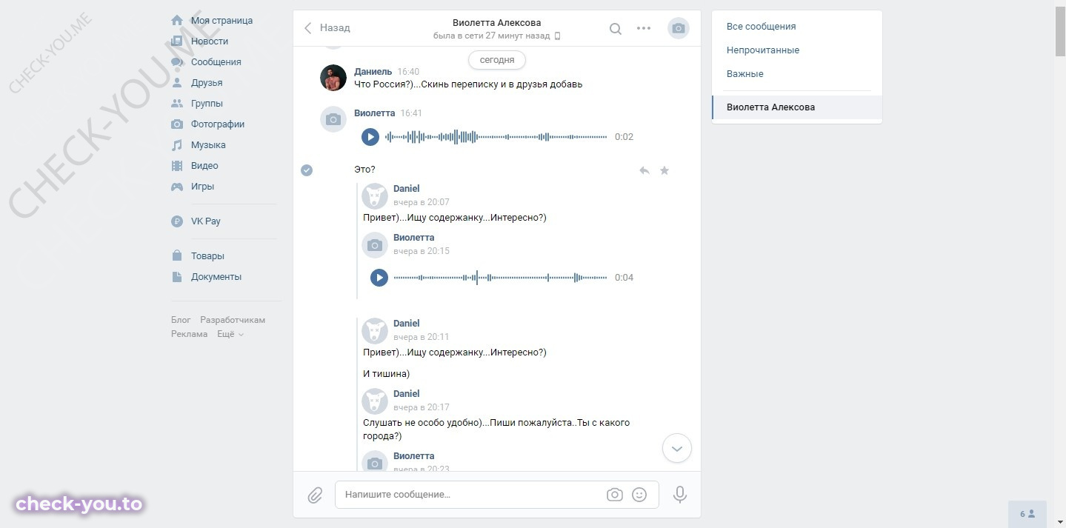Click the Фотографии camera icon
Viewport: 1066px width, 528px height.
(177, 124)
